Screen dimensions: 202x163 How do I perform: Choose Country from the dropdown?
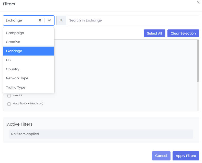pyautogui.click(x=13, y=69)
